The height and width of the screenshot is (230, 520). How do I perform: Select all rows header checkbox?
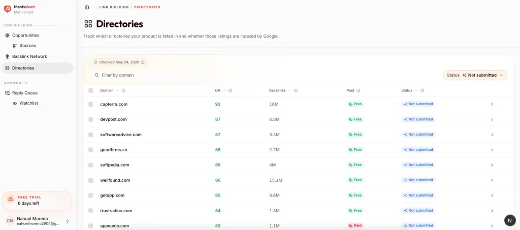(x=90, y=90)
